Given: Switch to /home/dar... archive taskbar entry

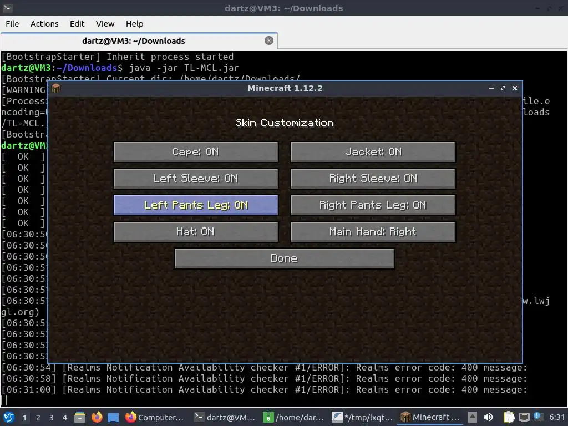Looking at the screenshot, I should [293, 417].
